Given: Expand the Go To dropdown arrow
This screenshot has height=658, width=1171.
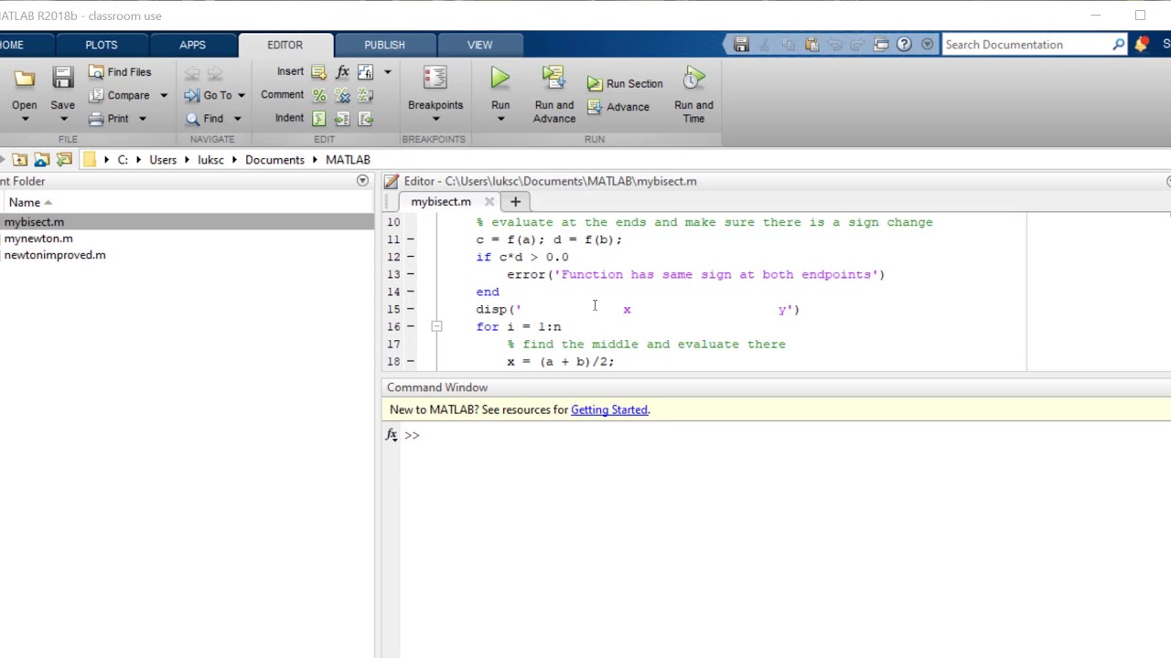Looking at the screenshot, I should pos(242,95).
